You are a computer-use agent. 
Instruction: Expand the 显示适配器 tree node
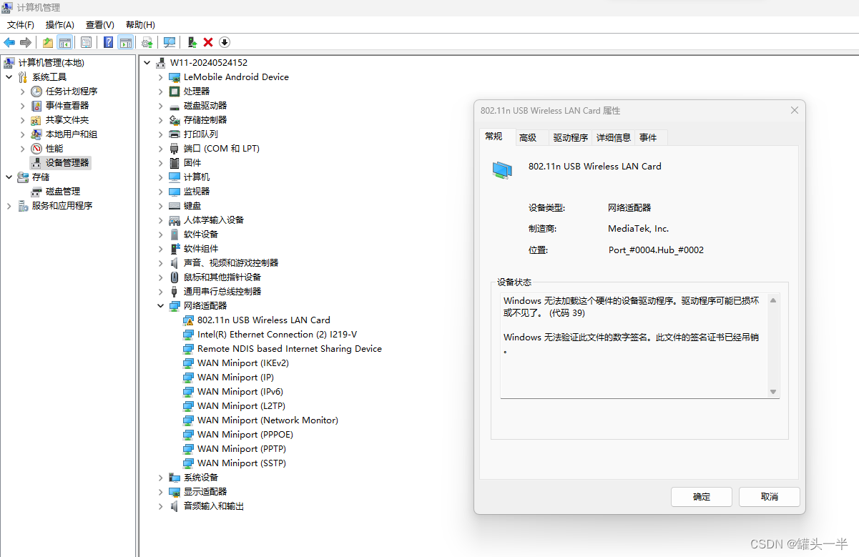(161, 491)
